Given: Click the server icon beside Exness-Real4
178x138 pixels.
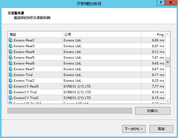Looking at the screenshot, I should click(x=11, y=52).
